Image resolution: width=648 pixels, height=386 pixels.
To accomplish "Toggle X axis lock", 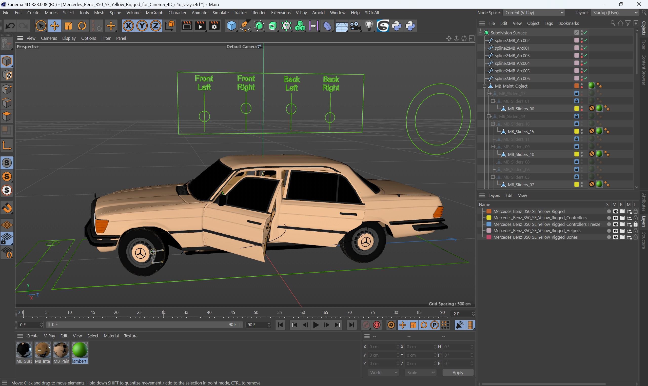I will click(128, 26).
